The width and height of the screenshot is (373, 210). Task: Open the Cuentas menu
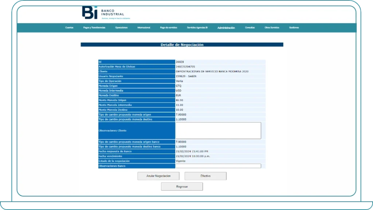pyautogui.click(x=69, y=28)
